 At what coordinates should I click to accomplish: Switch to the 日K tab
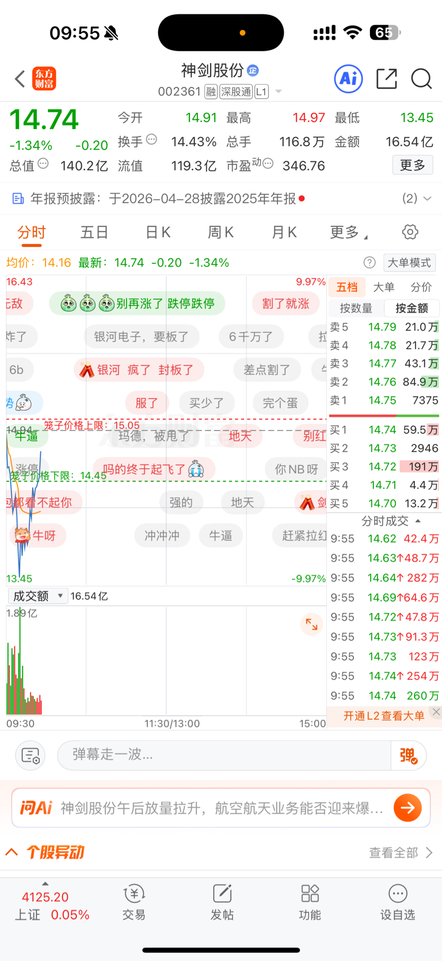pos(158,232)
